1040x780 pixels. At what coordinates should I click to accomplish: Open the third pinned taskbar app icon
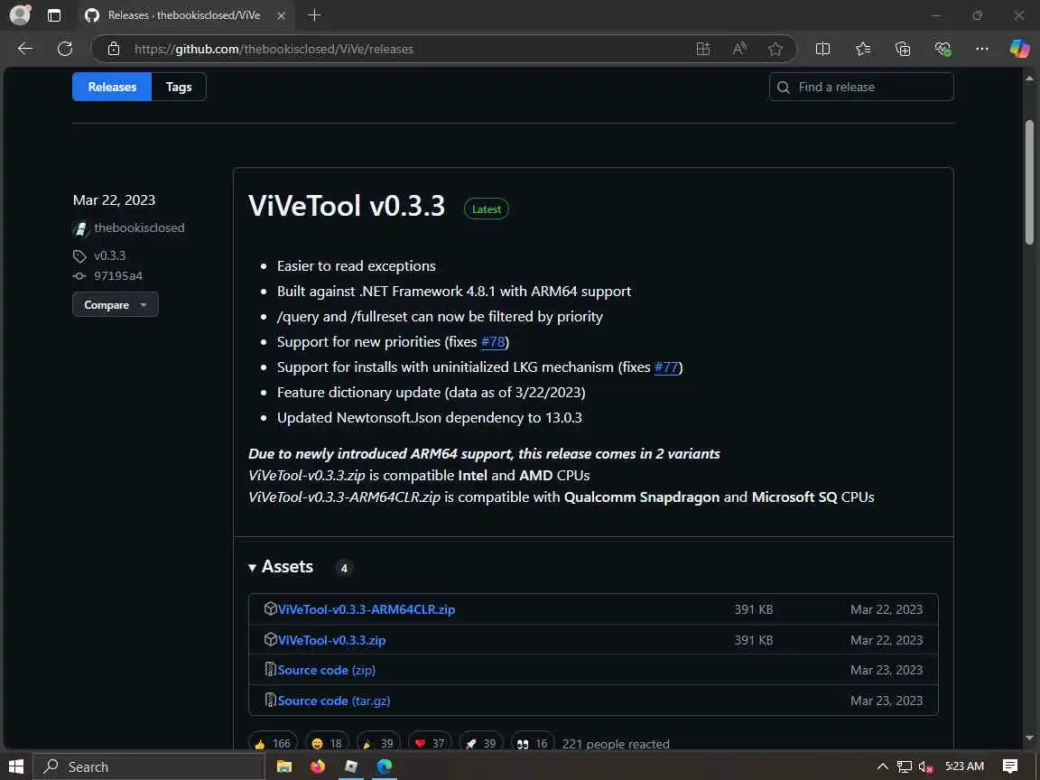[x=351, y=766]
